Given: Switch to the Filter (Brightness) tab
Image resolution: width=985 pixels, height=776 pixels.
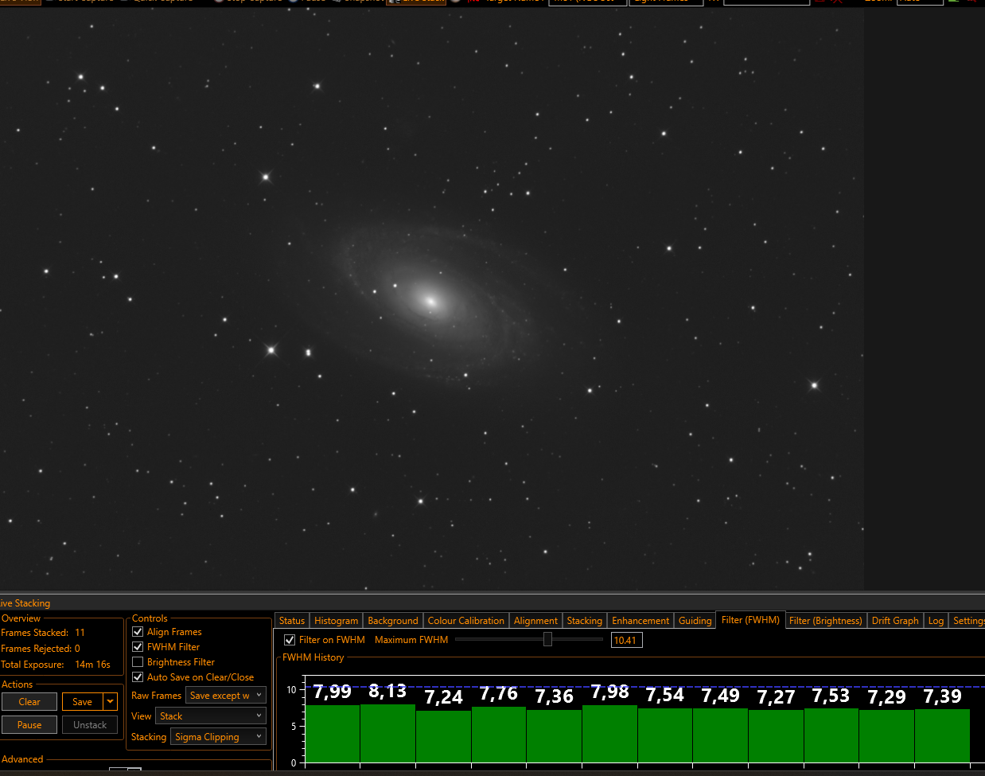Looking at the screenshot, I should (826, 621).
